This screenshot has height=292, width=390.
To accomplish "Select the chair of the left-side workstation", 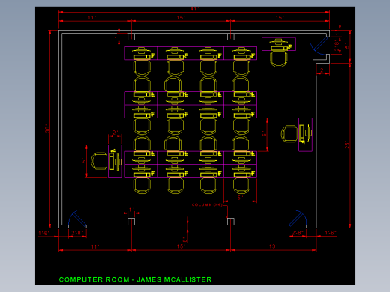I will pyautogui.click(x=99, y=161).
